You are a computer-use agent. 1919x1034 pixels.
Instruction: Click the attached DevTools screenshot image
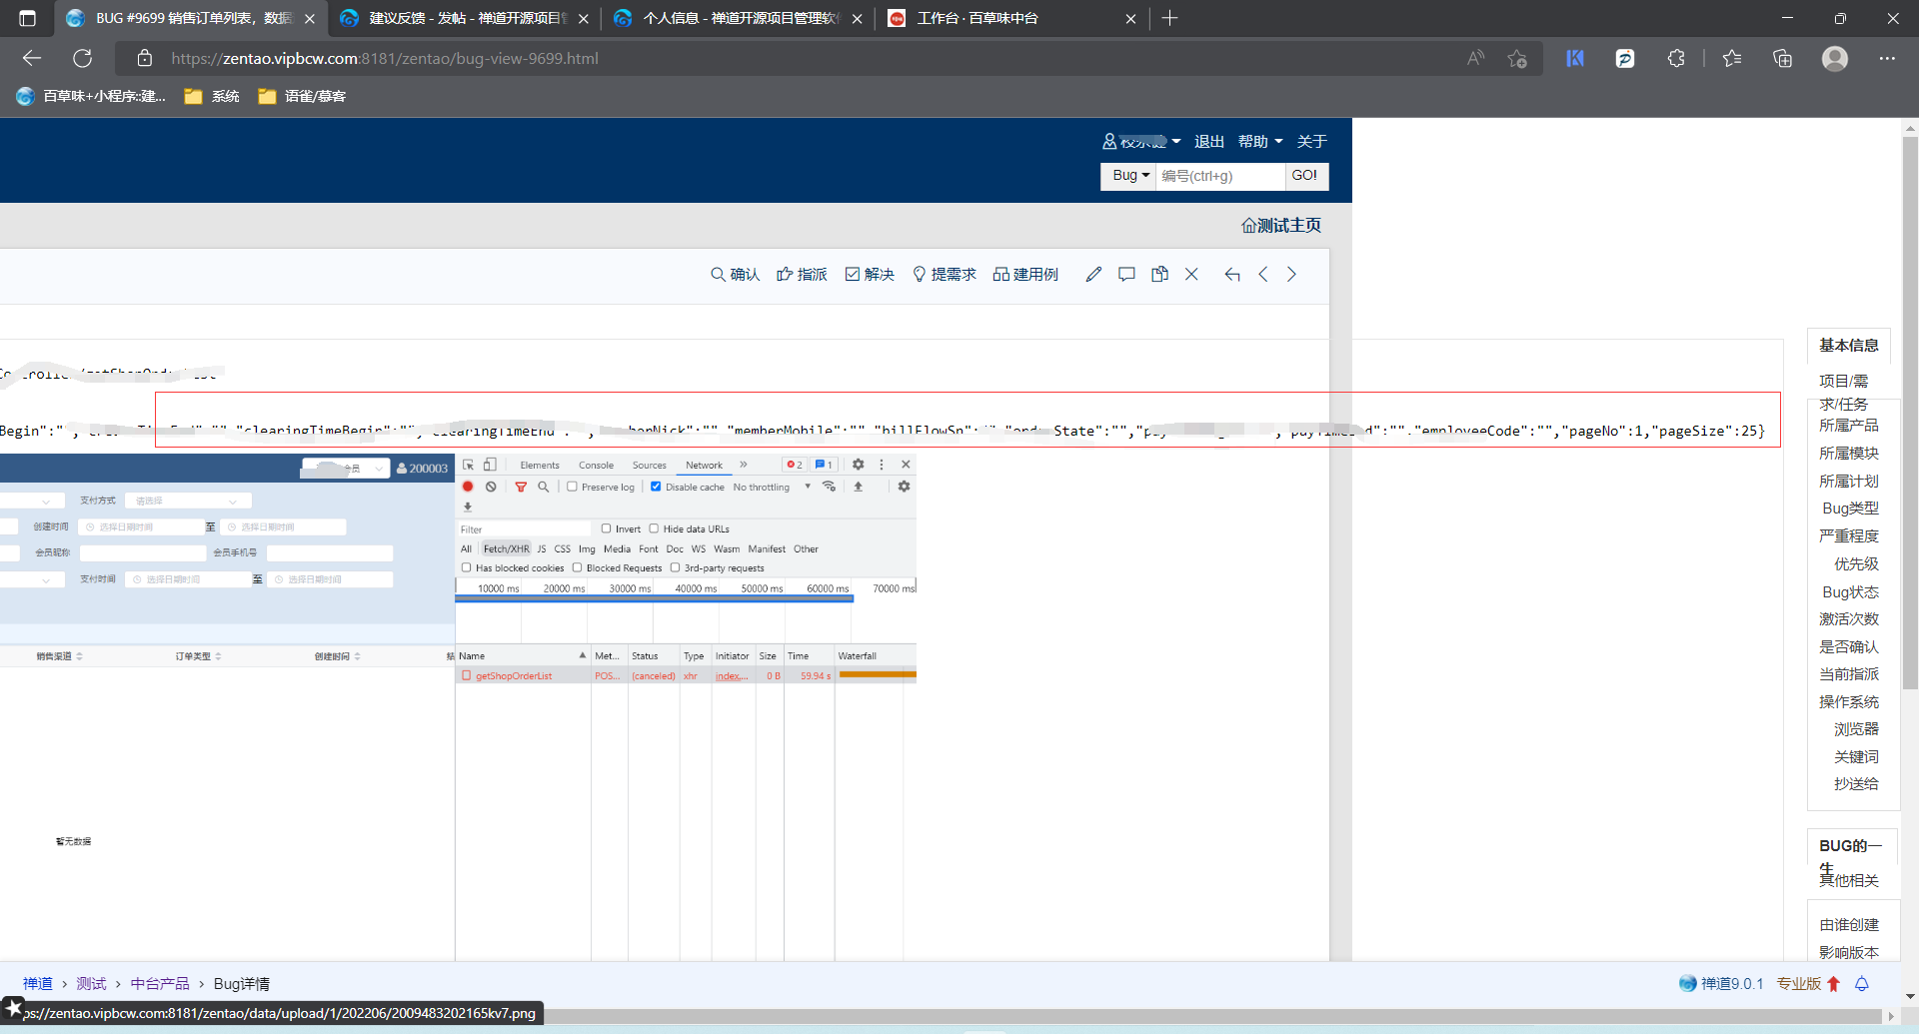click(x=458, y=699)
